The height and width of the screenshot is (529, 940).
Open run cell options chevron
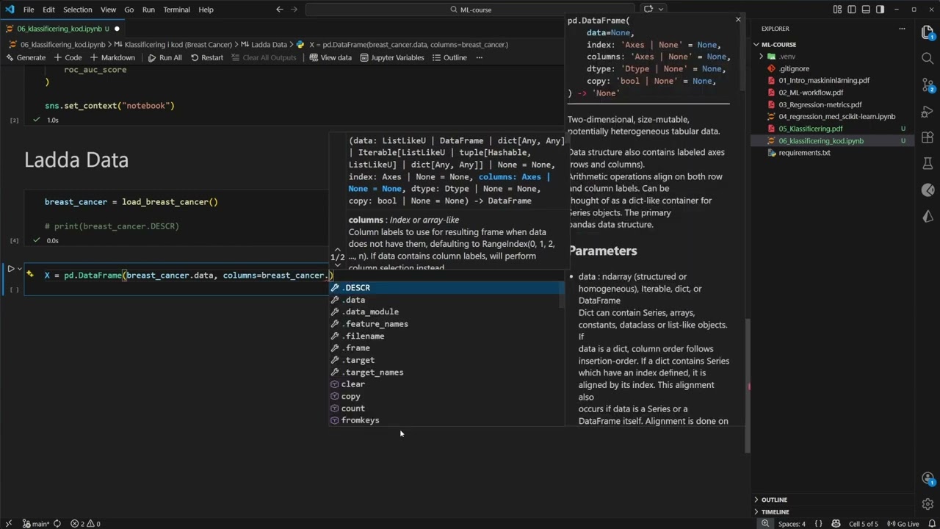tap(20, 269)
